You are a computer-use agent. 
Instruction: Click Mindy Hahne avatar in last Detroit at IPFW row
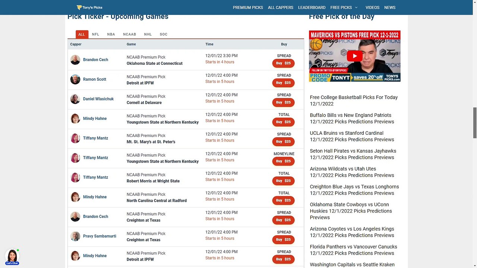pos(75,256)
